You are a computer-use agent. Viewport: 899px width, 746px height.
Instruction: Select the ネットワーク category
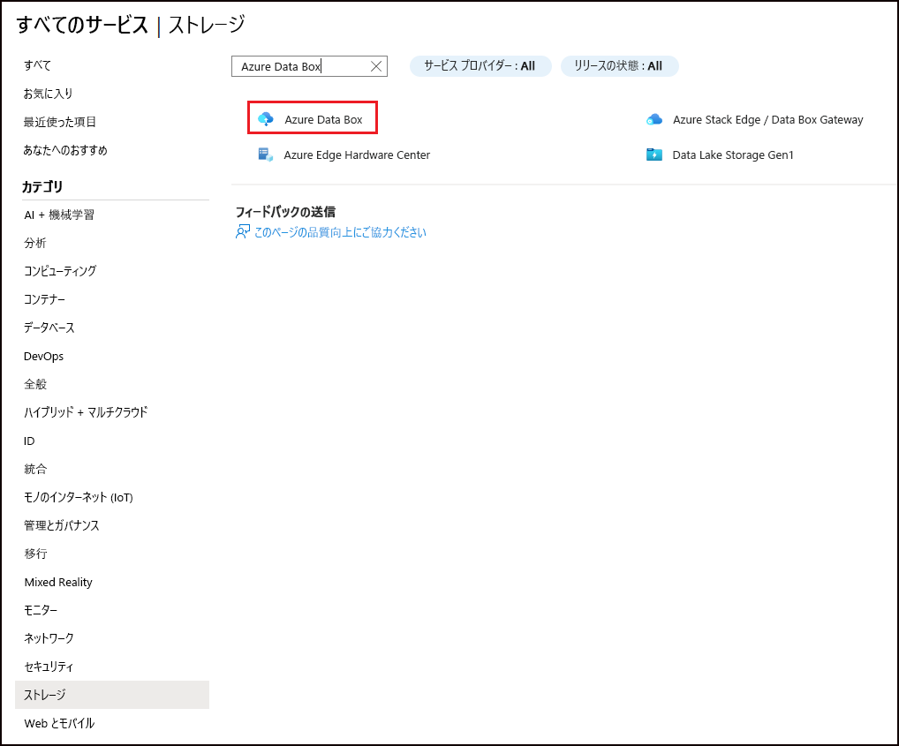coord(49,638)
